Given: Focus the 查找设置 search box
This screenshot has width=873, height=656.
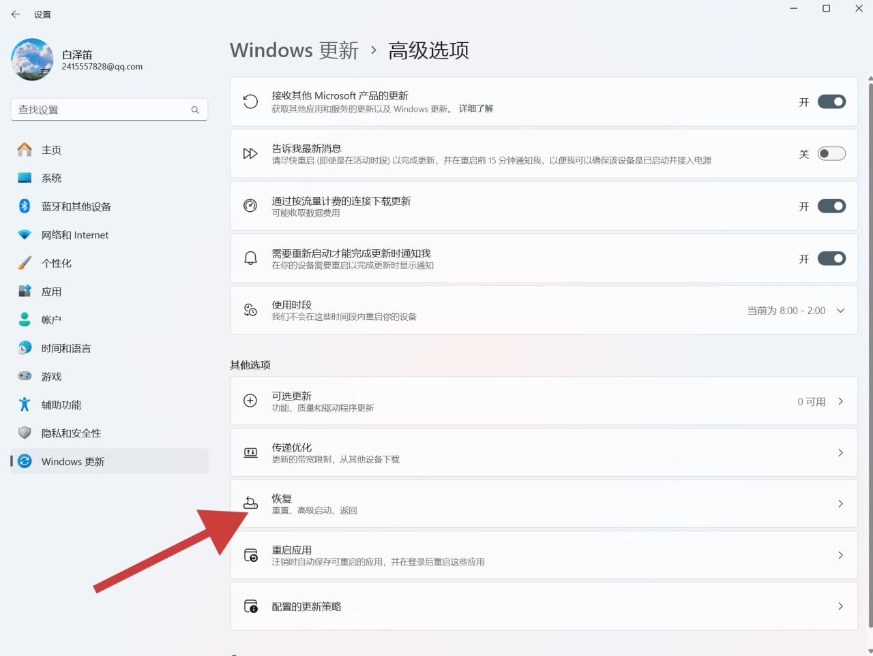Looking at the screenshot, I should pyautogui.click(x=109, y=110).
